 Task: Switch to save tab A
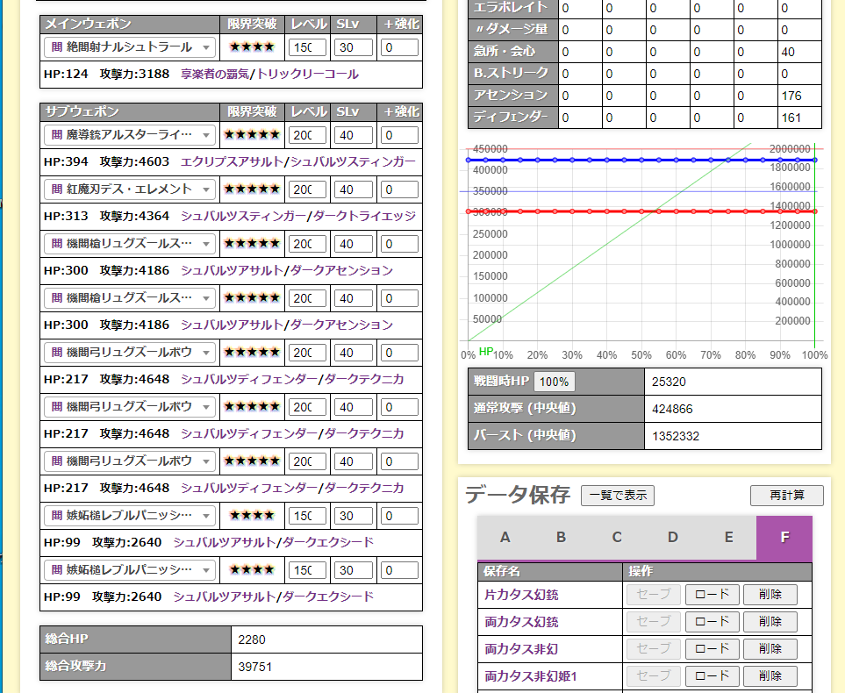coord(505,537)
